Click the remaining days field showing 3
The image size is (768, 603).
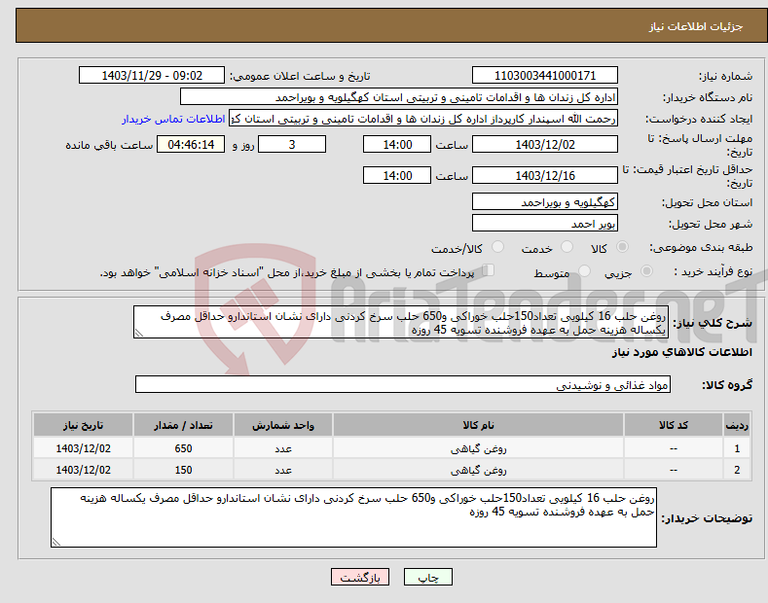pyautogui.click(x=292, y=144)
